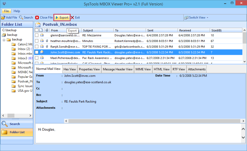Switch to Normal Mail View tab
This screenshot has height=151, width=247.
pos(48,69)
